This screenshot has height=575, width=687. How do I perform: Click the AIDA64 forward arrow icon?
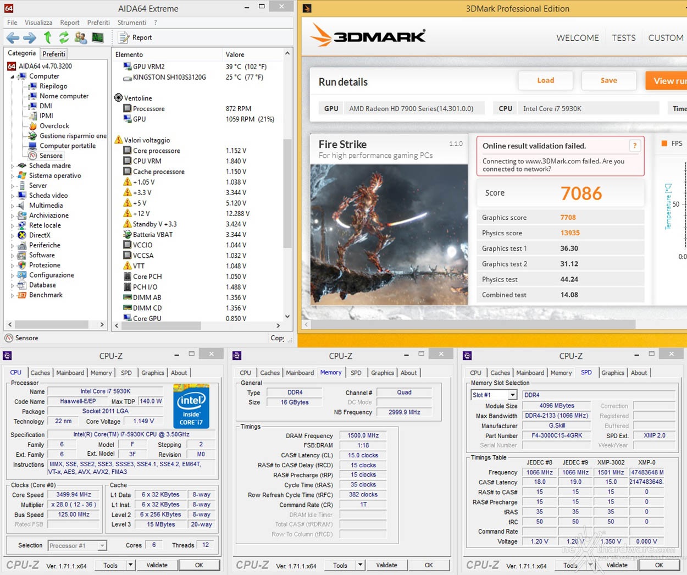[x=30, y=37]
